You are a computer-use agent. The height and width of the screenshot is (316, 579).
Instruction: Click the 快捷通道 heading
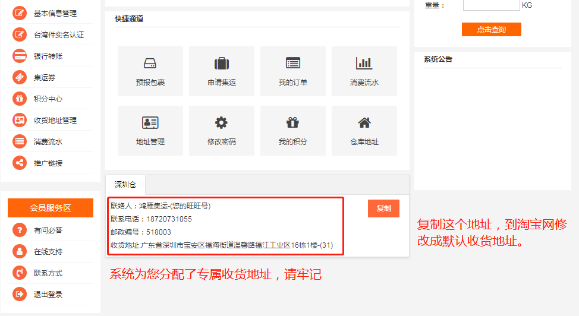pos(129,19)
